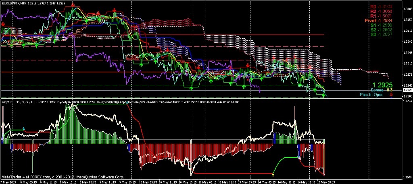Click the 9 May 19:15 time label
The image size is (413, 184).
point(127,182)
